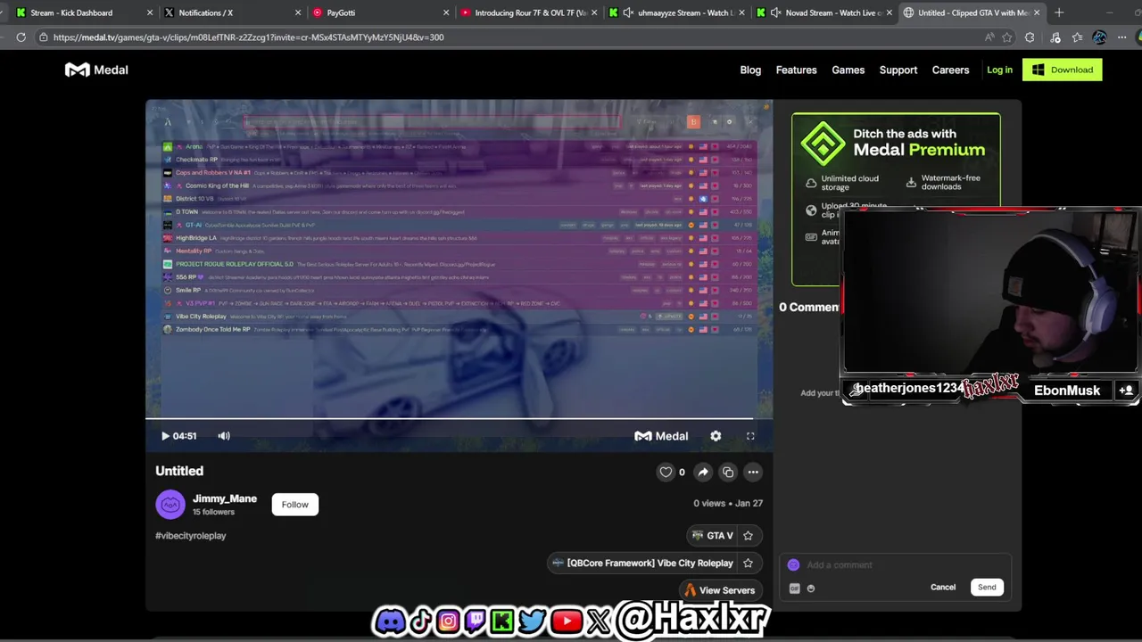Screen dimensions: 1142x642
Task: View site information lock icon
Action: point(43,37)
